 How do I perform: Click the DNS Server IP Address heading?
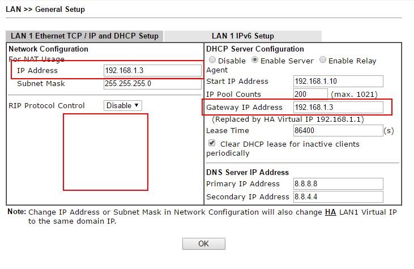[247, 172]
